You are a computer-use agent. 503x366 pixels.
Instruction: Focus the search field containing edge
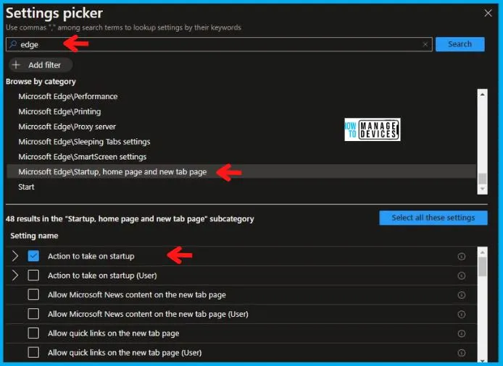pyautogui.click(x=219, y=45)
